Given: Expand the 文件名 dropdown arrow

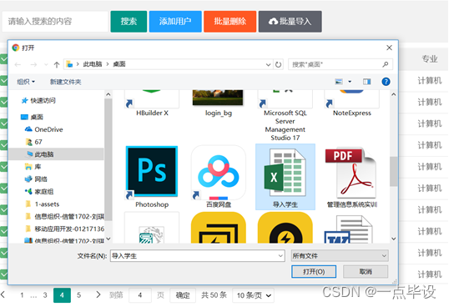Looking at the screenshot, I should tap(280, 256).
